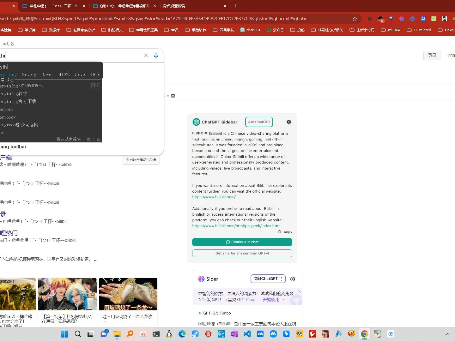Open Task View on the taskbar
The width and height of the screenshot is (455, 341).
pyautogui.click(x=91, y=334)
